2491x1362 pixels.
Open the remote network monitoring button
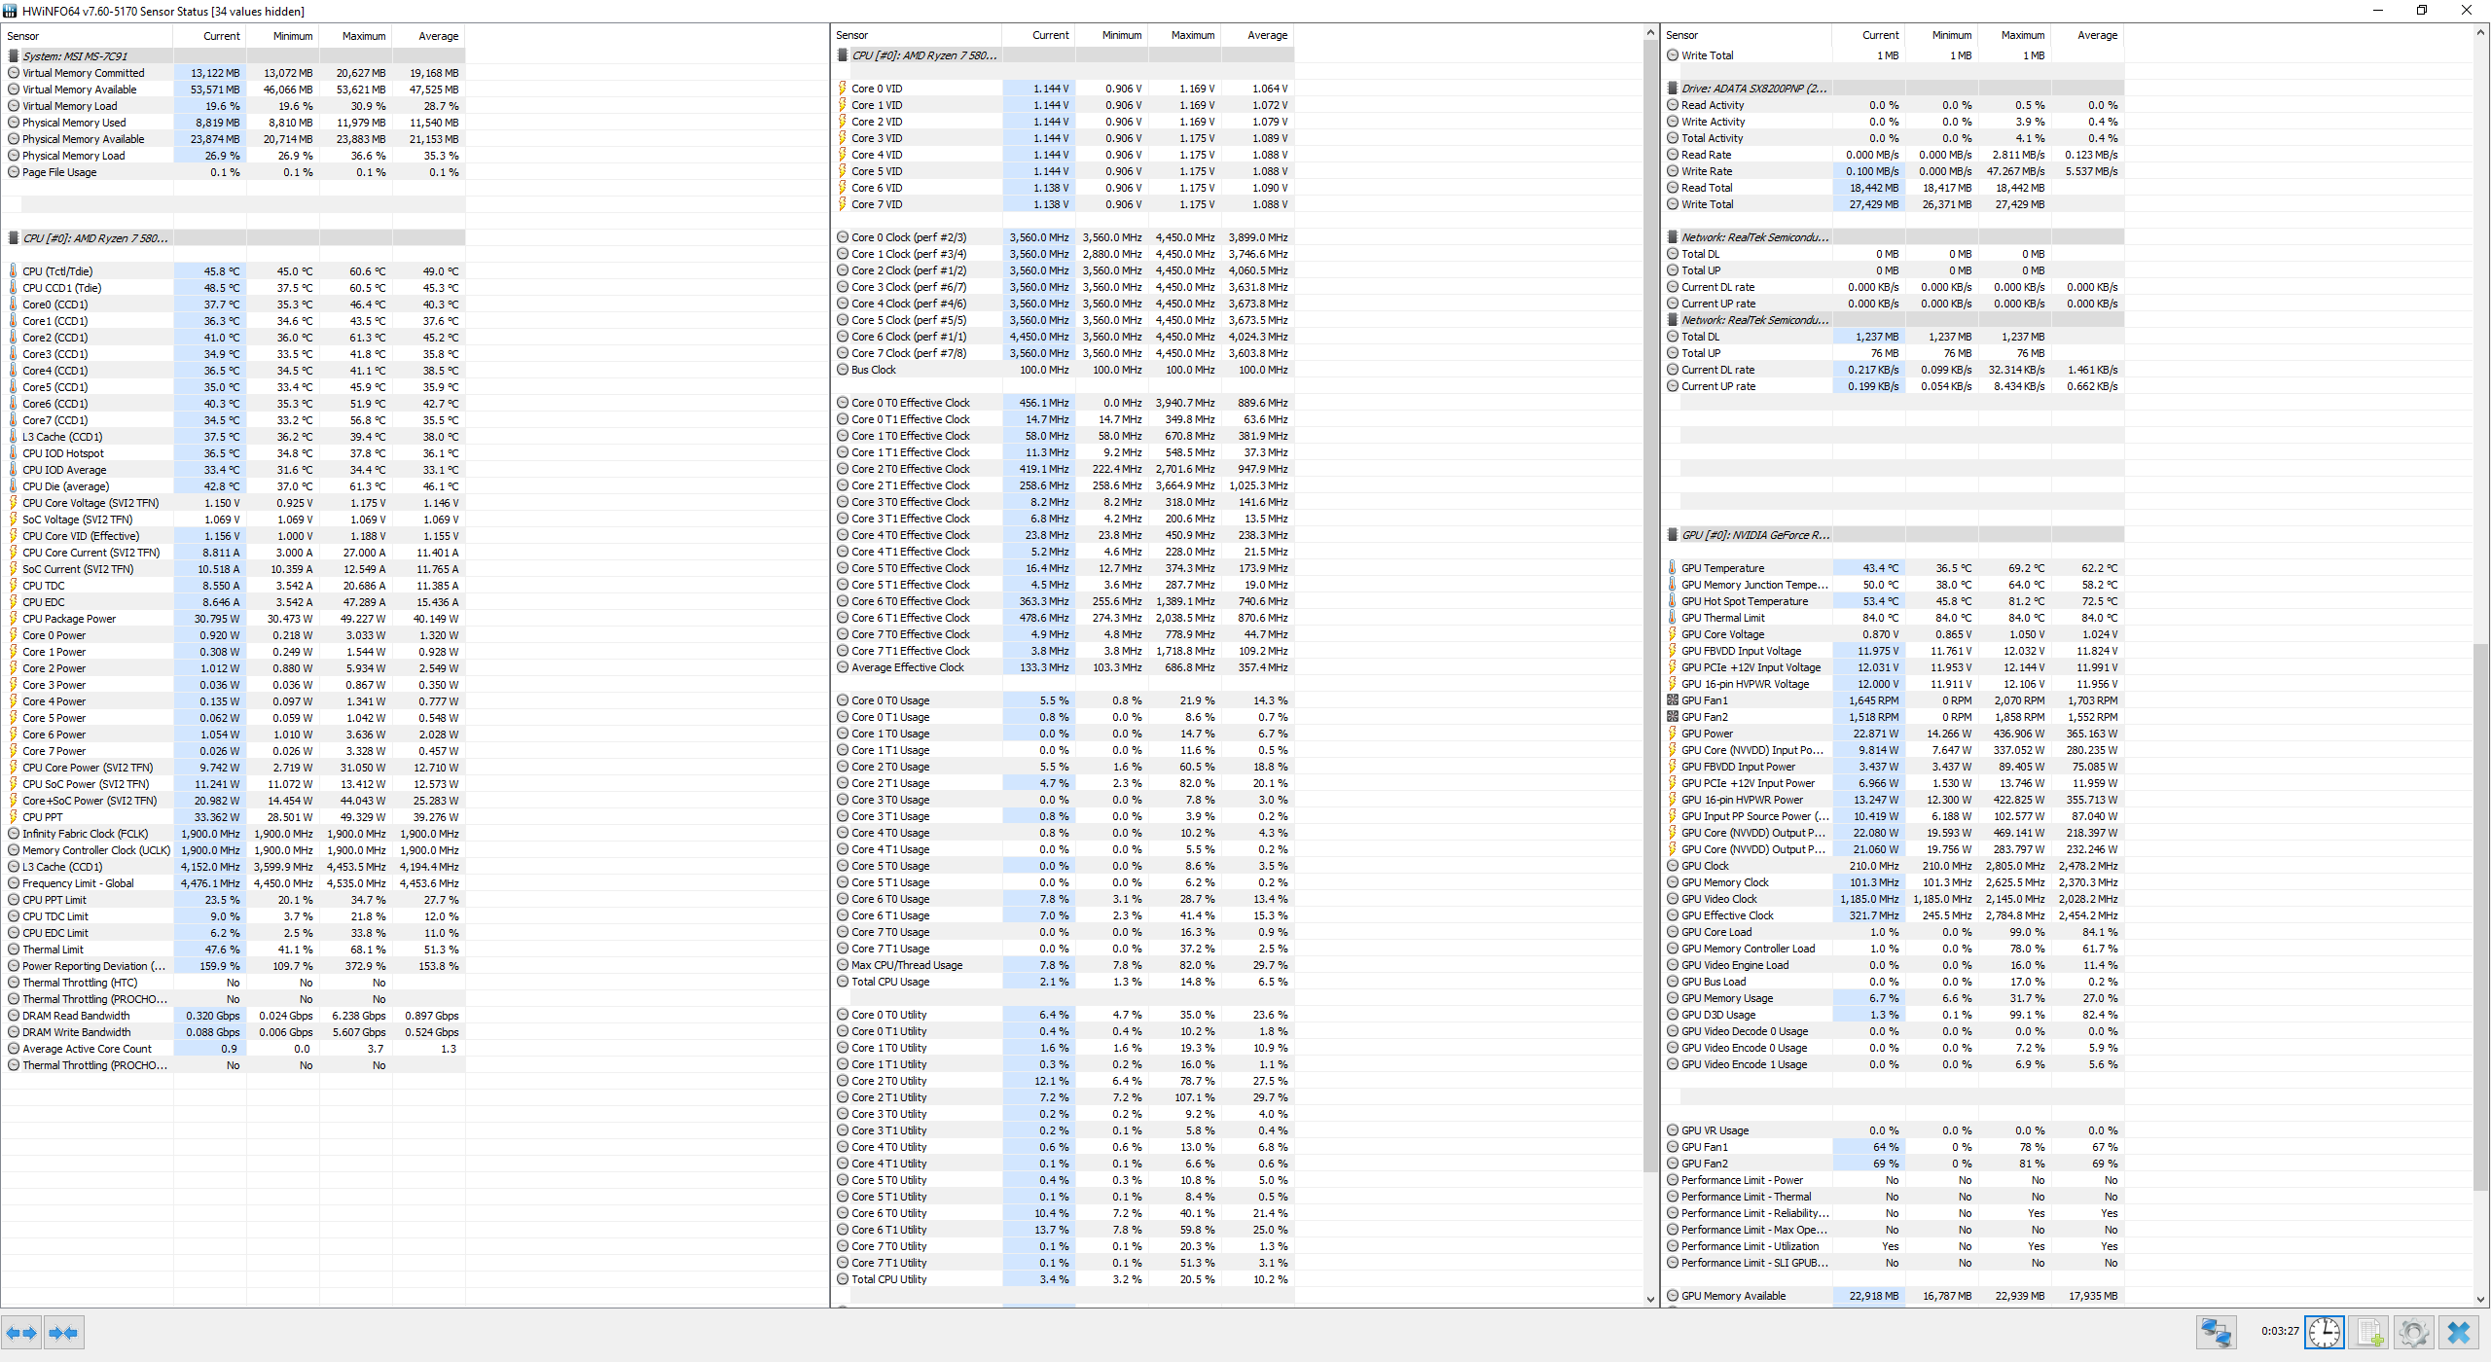coord(2216,1332)
